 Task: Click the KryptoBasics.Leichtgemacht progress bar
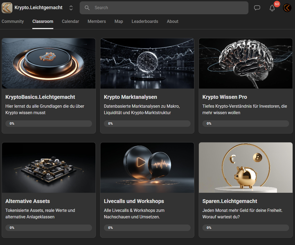click(49, 124)
